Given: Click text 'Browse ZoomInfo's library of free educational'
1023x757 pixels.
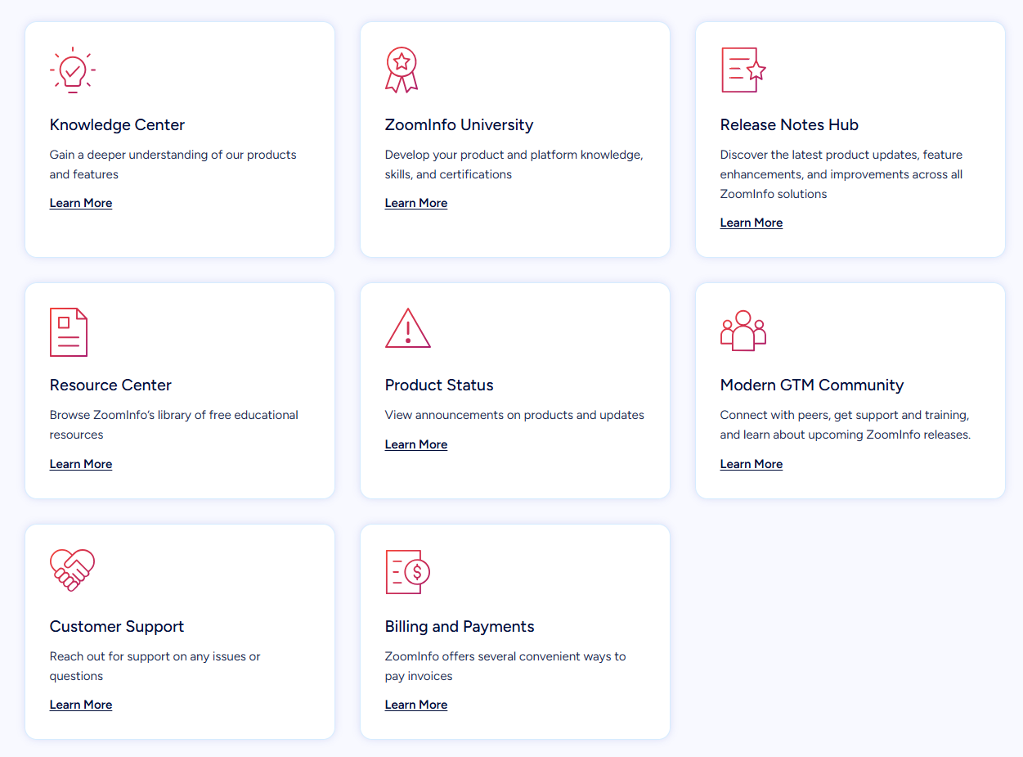Looking at the screenshot, I should (x=174, y=415).
